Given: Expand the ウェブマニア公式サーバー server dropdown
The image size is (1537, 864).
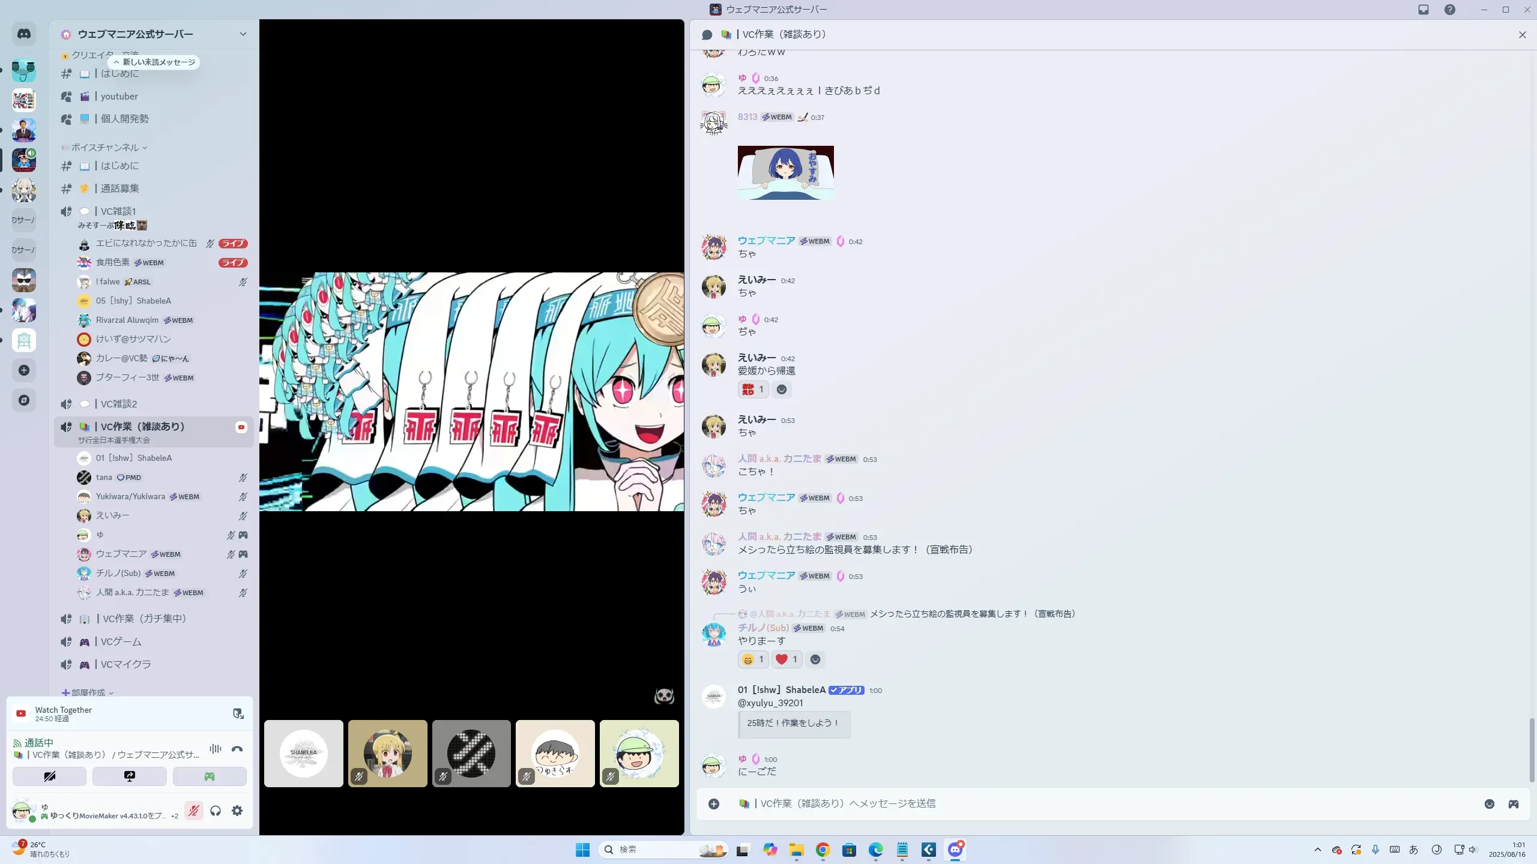Looking at the screenshot, I should pyautogui.click(x=243, y=34).
